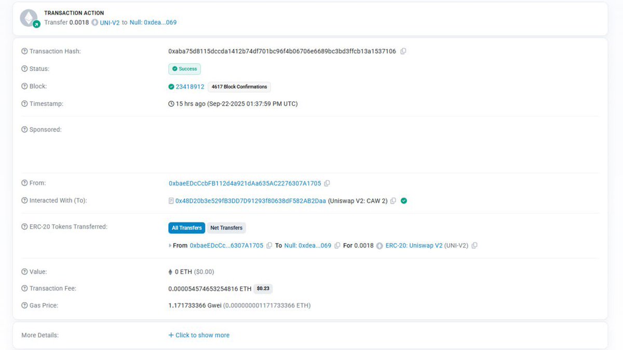Expand the transfer row arrow before From
Image resolution: width=623 pixels, height=350 pixels.
tap(170, 245)
